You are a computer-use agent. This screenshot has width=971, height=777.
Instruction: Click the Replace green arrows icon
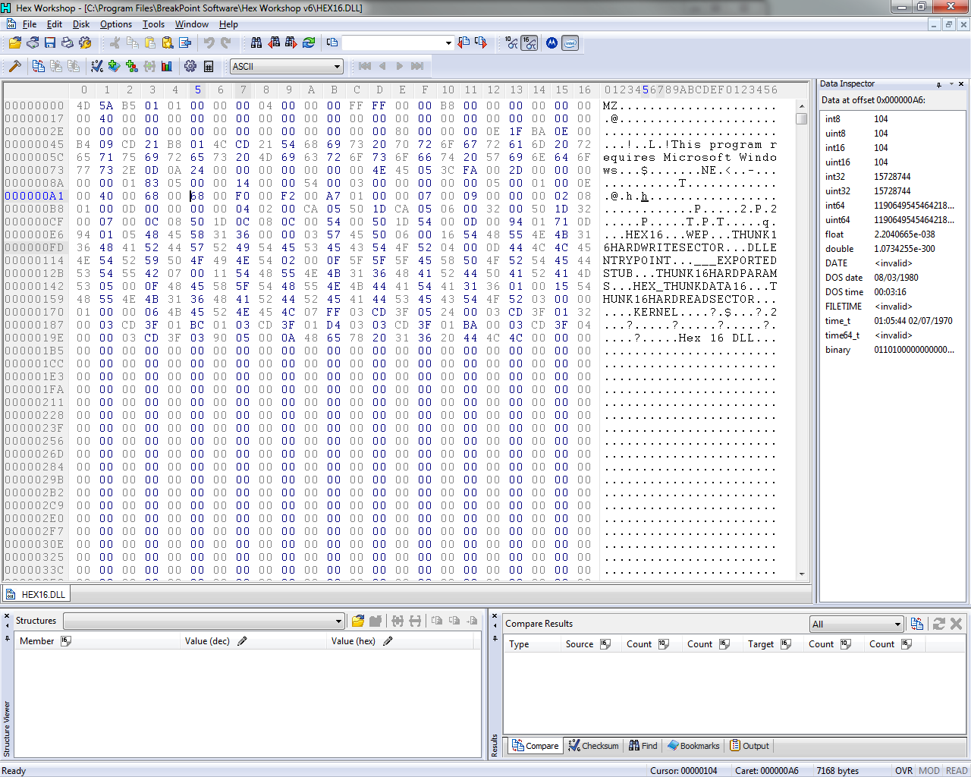(x=309, y=42)
